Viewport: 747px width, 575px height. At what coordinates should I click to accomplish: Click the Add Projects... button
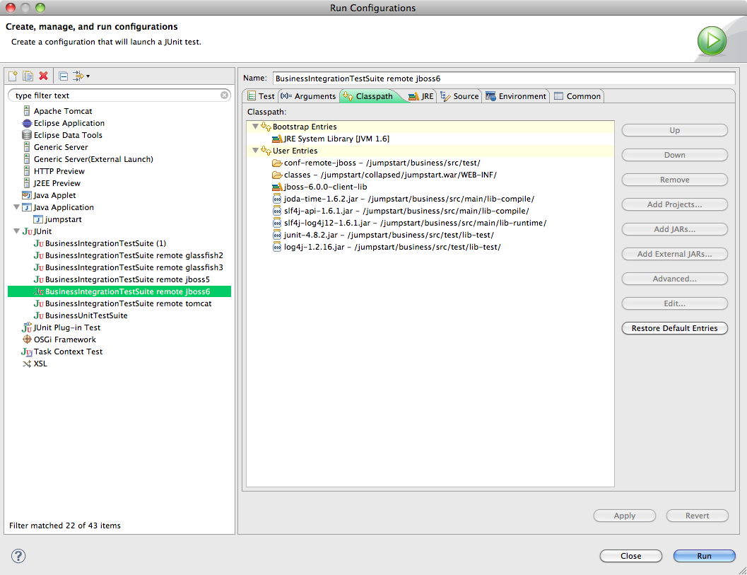tap(675, 204)
